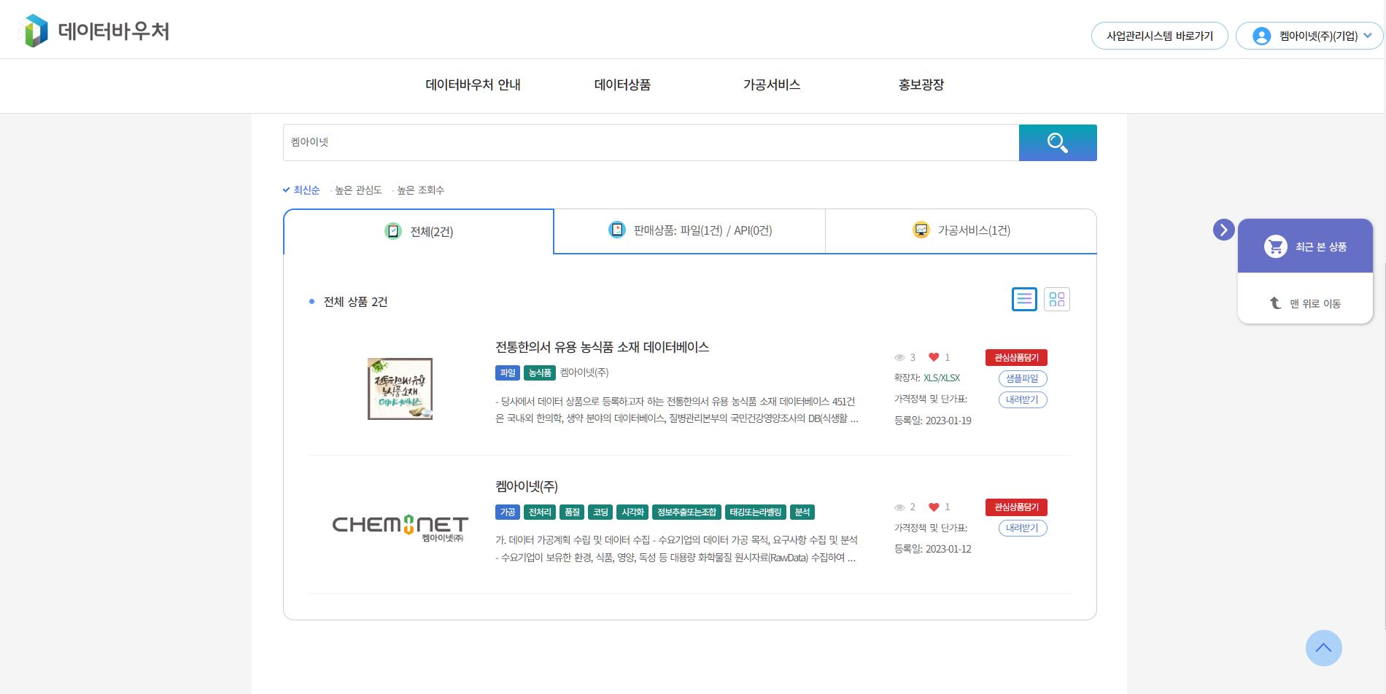Click the search magnifier button

click(1058, 142)
